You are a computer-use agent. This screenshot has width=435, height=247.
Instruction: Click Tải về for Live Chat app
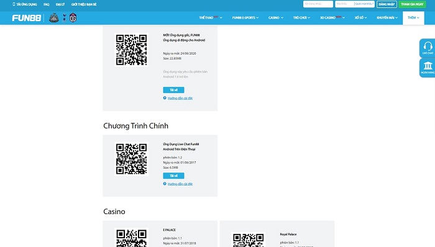click(x=173, y=176)
